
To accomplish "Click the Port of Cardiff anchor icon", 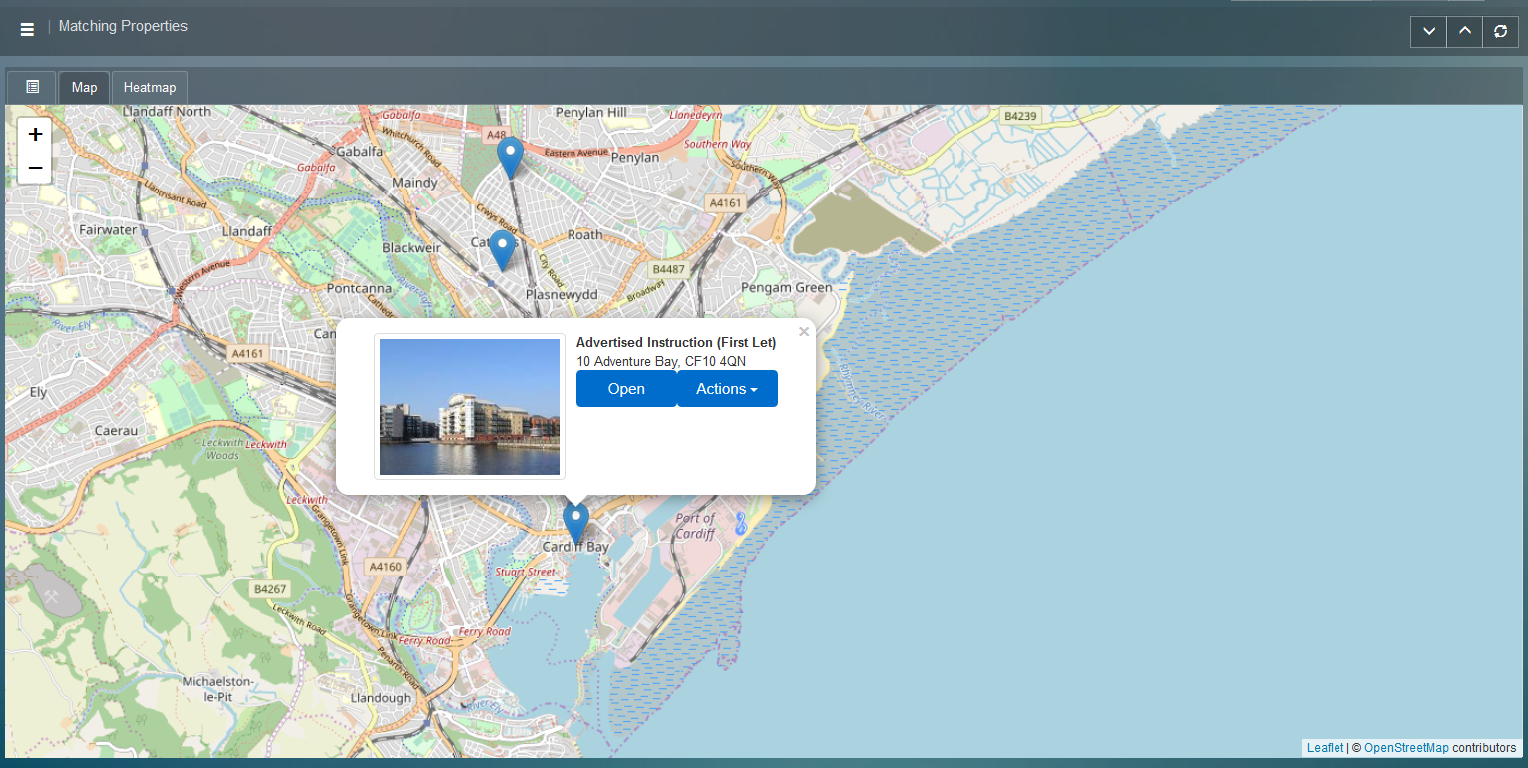I will (x=740, y=524).
